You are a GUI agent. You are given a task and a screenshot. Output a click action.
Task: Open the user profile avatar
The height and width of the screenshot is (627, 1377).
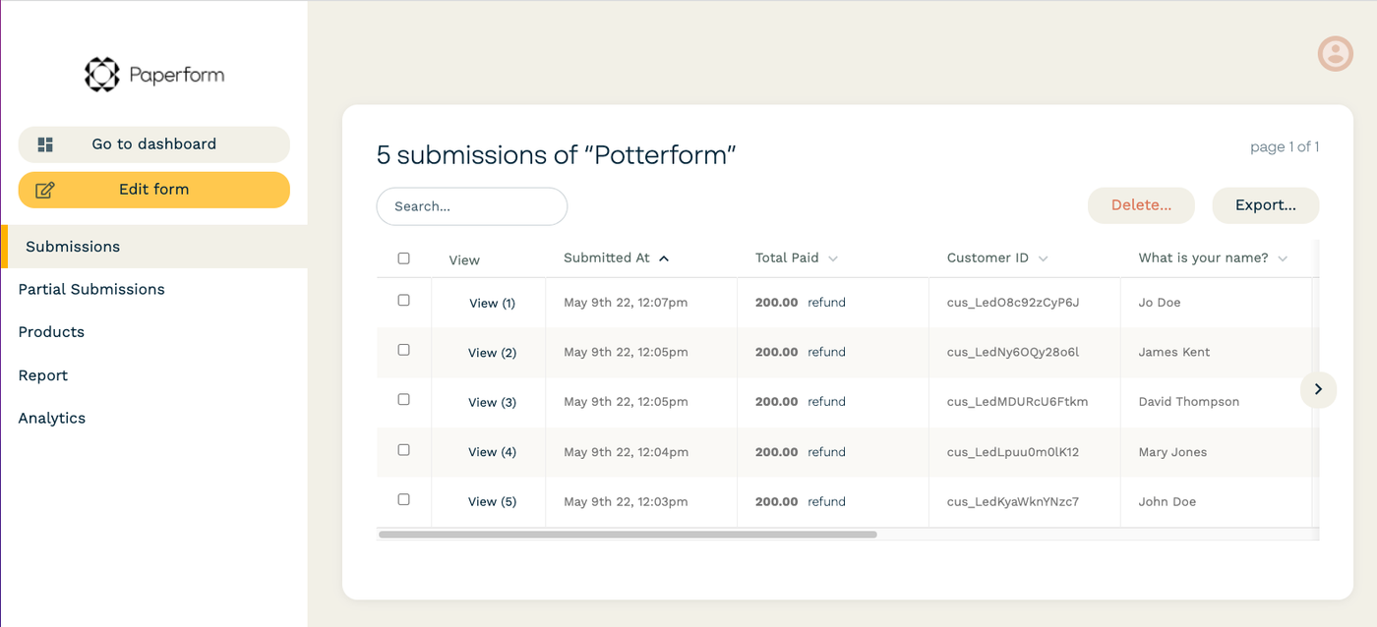[x=1335, y=53]
